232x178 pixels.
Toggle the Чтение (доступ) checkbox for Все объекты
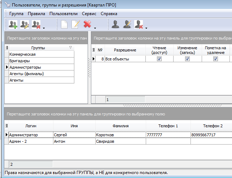point(159,59)
